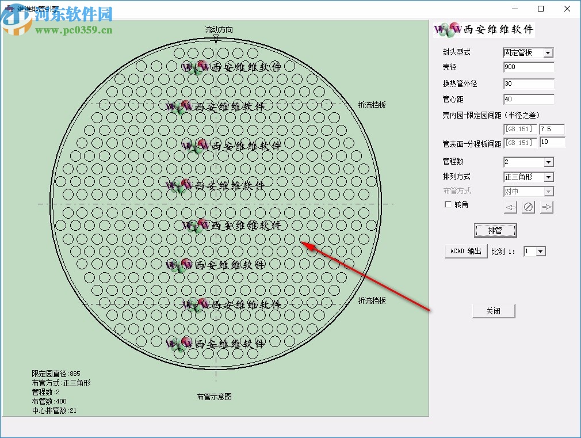Click the 壳径 input field showing 900
Image resolution: width=581 pixels, height=438 pixels.
point(528,67)
